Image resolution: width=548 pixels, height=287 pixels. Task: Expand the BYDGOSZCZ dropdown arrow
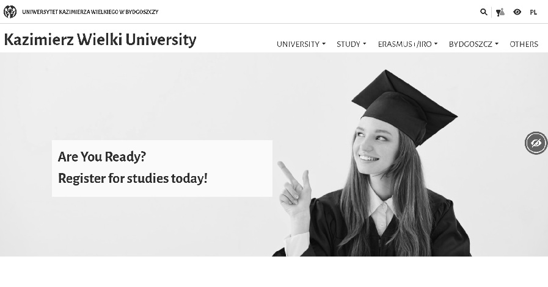[497, 44]
